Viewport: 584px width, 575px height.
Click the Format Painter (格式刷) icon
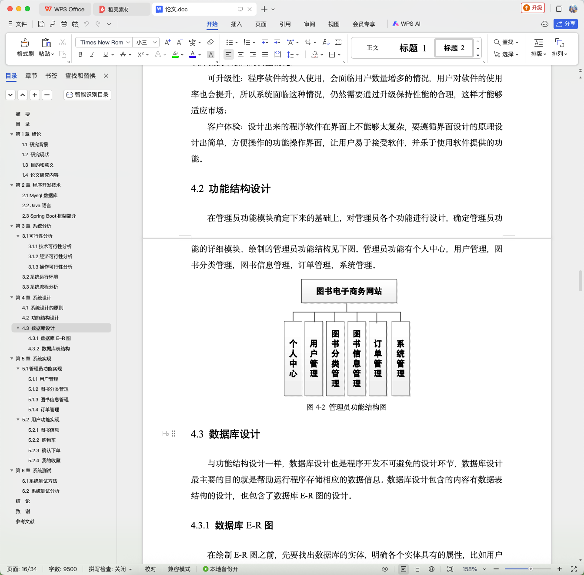(25, 43)
